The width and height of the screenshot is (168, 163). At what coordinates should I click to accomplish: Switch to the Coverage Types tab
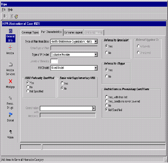30,32
